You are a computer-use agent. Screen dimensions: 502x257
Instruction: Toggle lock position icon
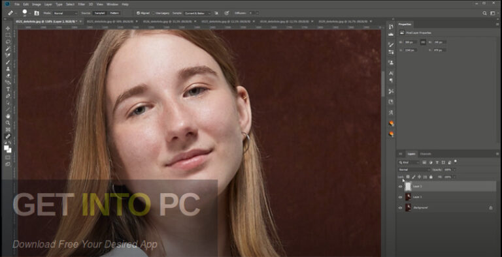pyautogui.click(x=420, y=177)
